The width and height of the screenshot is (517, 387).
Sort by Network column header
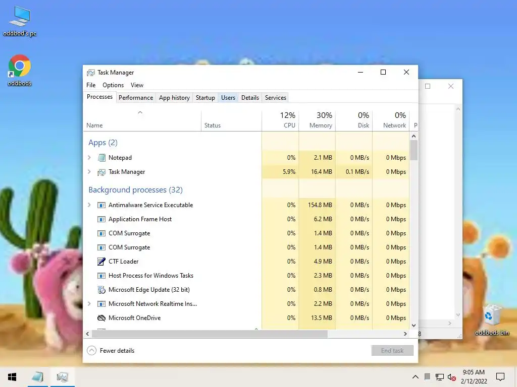tap(391, 121)
